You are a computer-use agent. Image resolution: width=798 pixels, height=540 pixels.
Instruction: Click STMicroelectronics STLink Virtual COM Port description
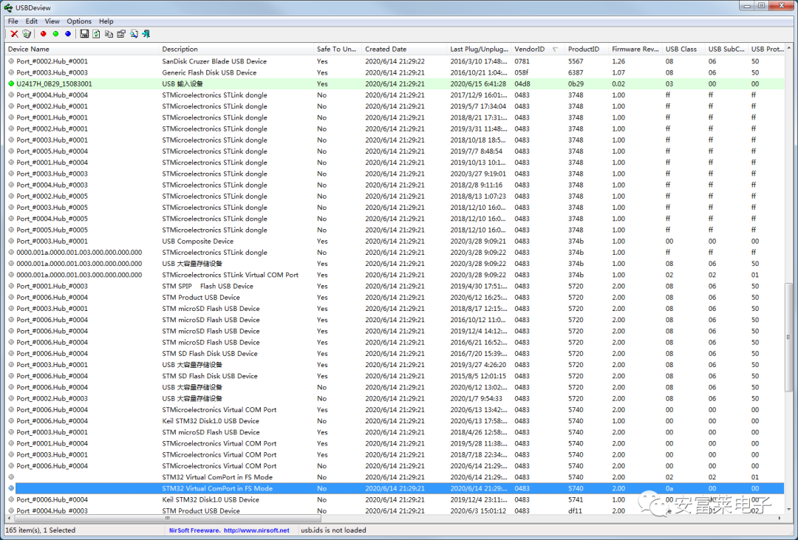pyautogui.click(x=230, y=275)
